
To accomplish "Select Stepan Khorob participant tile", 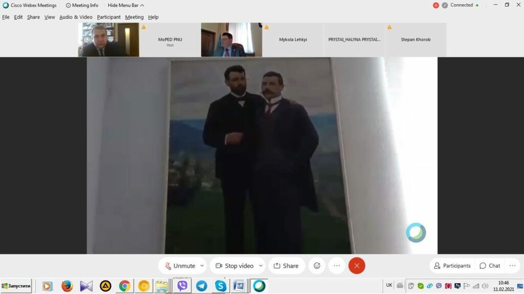I will (x=416, y=39).
